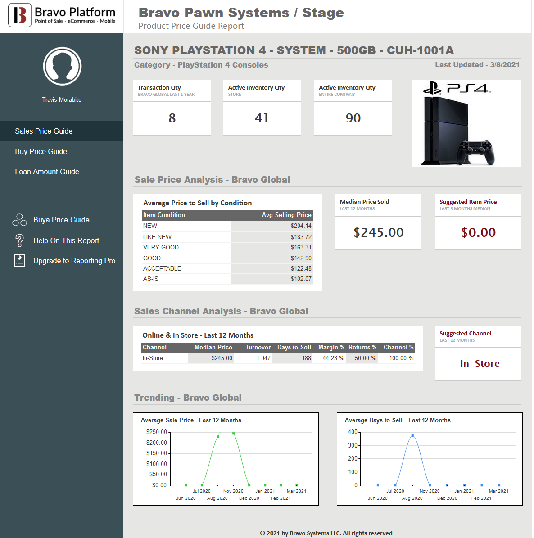The width and height of the screenshot is (534, 538).
Task: Click the Bravo Platform logo icon
Action: (x=20, y=15)
